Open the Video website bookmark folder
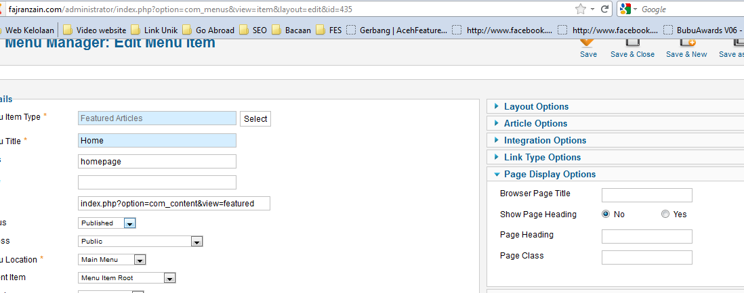This screenshot has width=744, height=293. point(94,30)
